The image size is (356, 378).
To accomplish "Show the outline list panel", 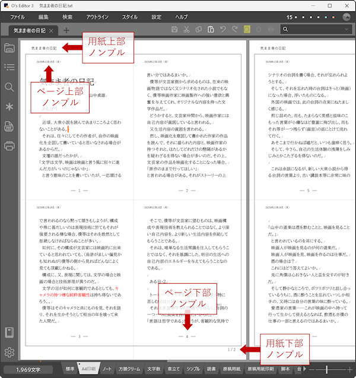I will [9, 67].
